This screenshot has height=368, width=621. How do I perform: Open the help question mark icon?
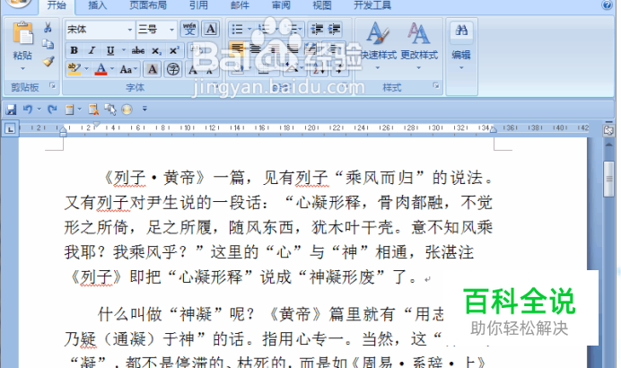pyautogui.click(x=607, y=5)
